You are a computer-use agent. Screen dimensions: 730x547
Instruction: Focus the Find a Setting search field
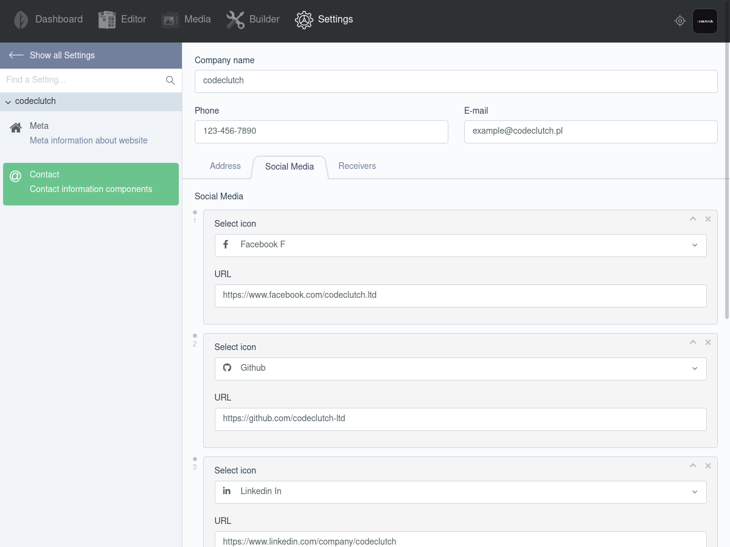pyautogui.click(x=82, y=80)
